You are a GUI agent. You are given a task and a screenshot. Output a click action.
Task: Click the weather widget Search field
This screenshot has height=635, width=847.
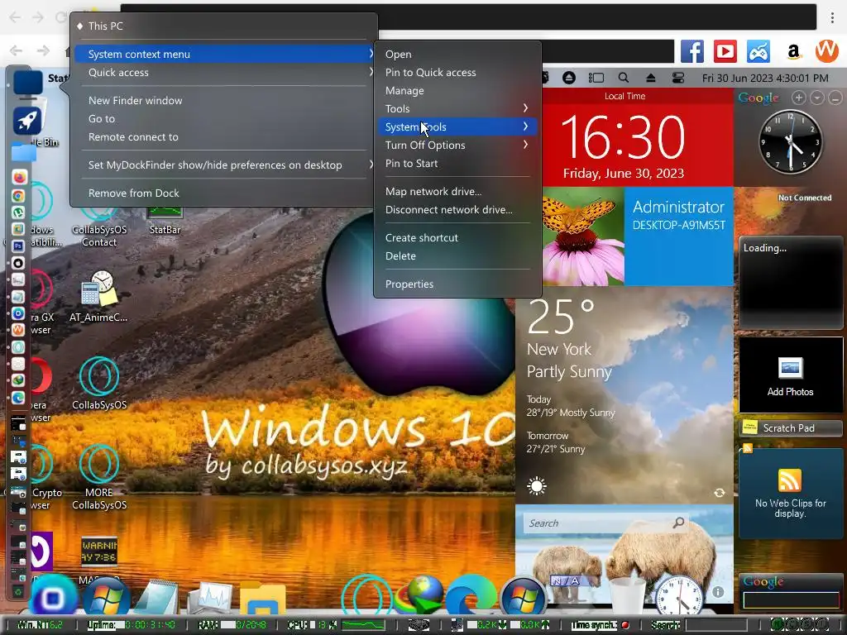606,523
